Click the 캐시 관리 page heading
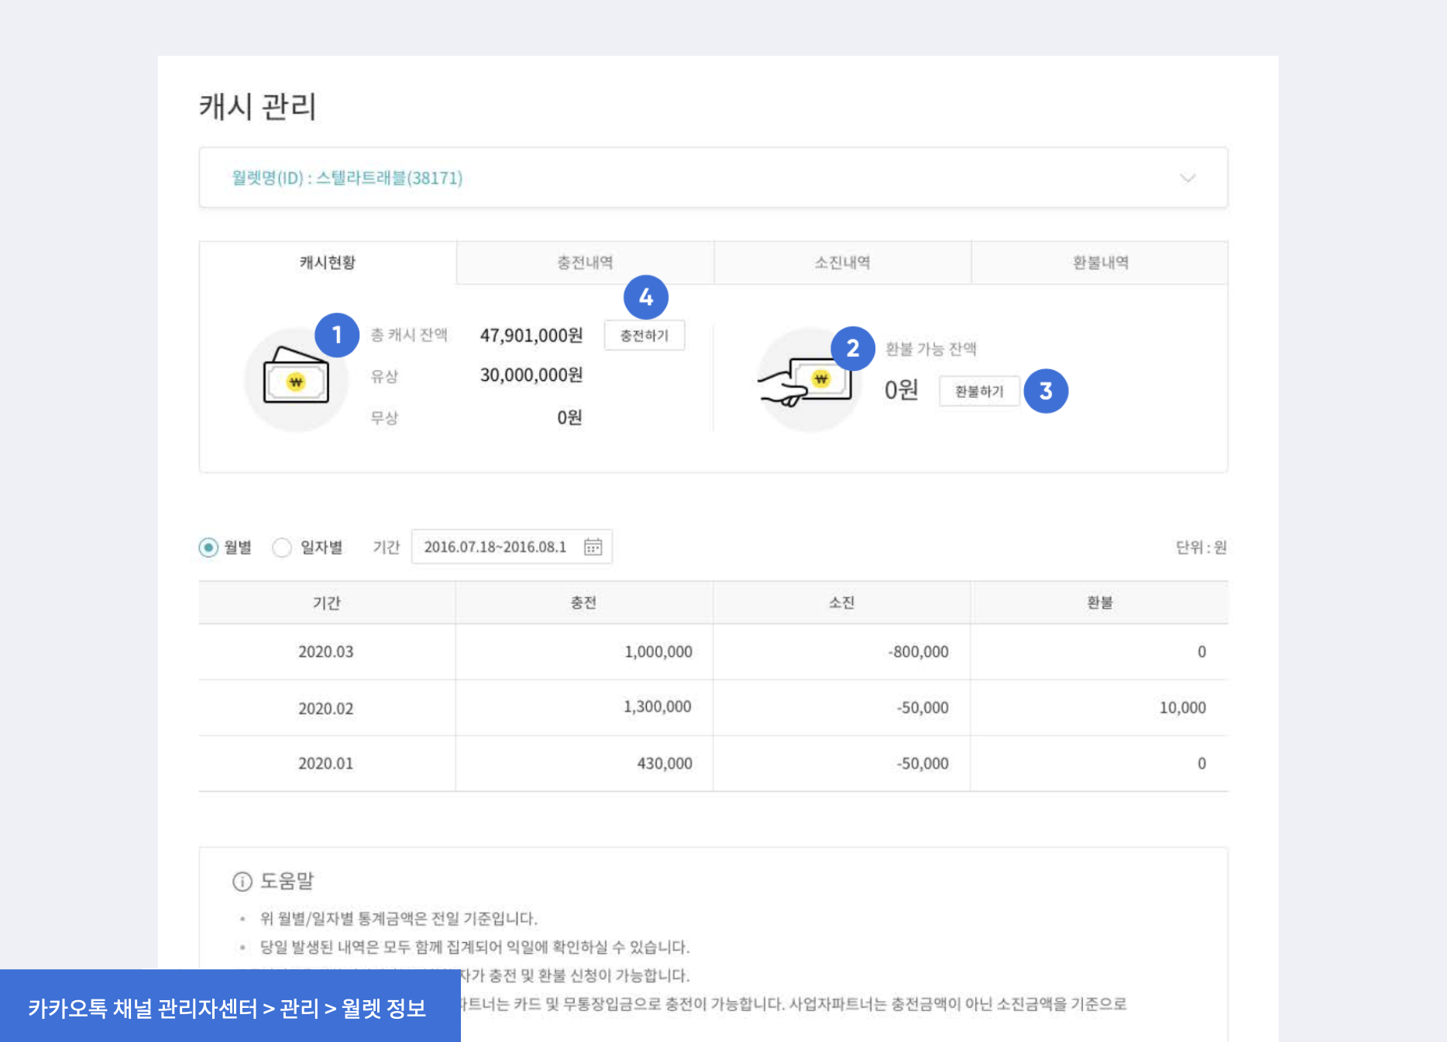The image size is (1447, 1042). [258, 106]
